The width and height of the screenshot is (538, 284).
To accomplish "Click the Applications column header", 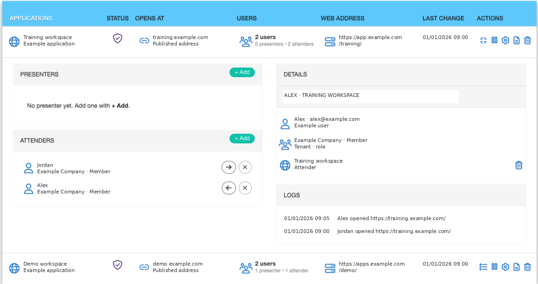I will (x=31, y=18).
